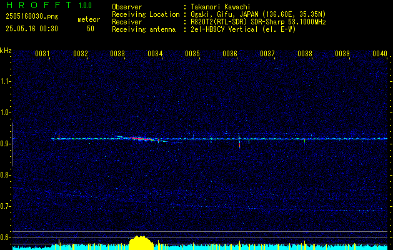Select the meteor count value 50
This screenshot has height=250, width=393.
pyautogui.click(x=91, y=29)
